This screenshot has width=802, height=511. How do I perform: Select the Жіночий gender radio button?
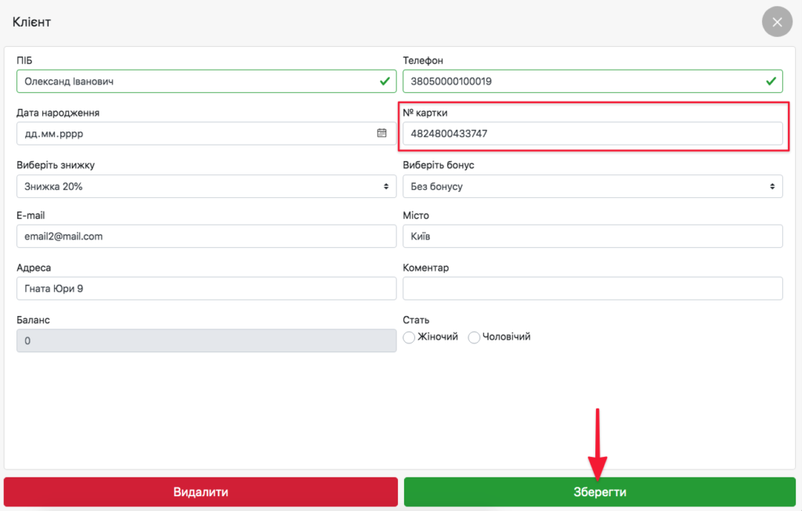(x=409, y=337)
